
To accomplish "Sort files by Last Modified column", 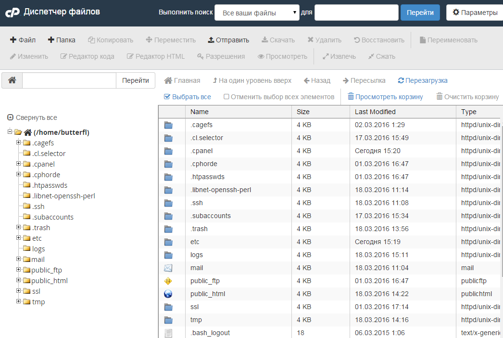I will 375,112.
